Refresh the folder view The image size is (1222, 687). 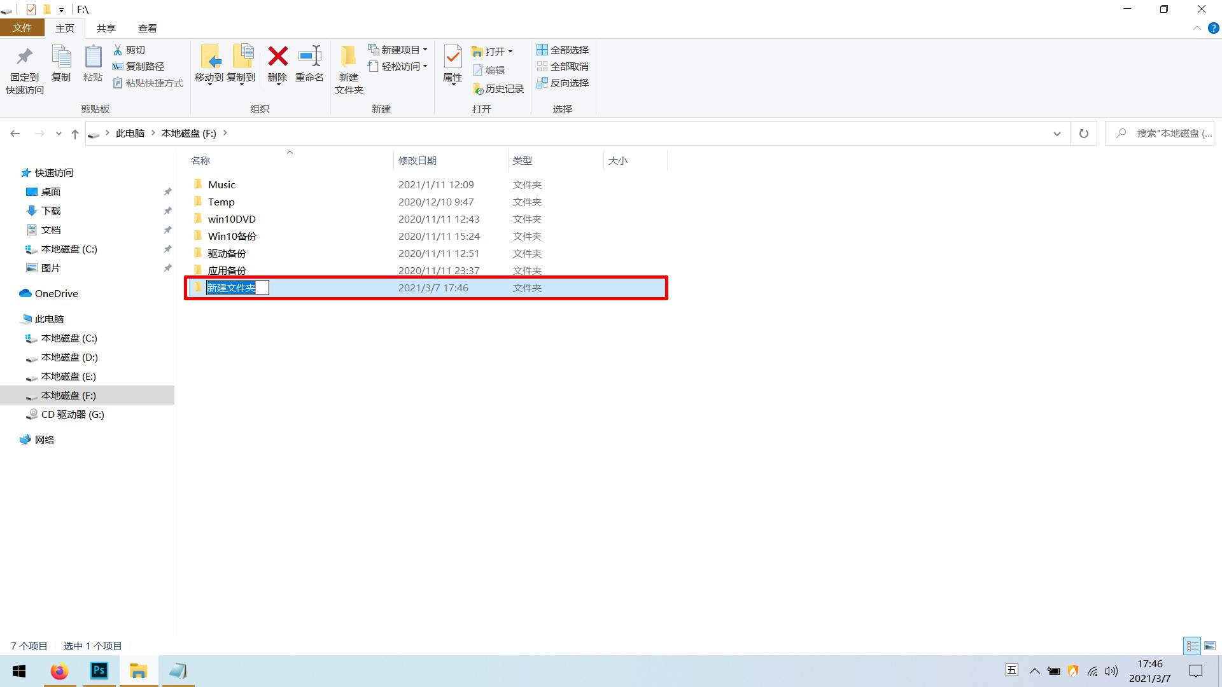pos(1083,134)
